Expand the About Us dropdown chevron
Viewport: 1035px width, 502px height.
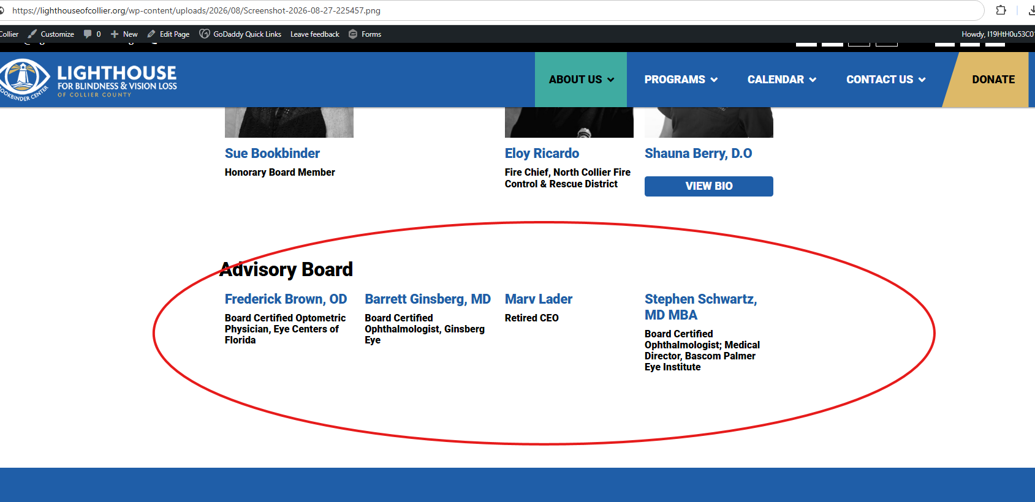[x=611, y=80]
